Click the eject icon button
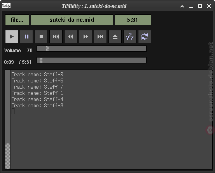215x173 pixels. click(115, 37)
